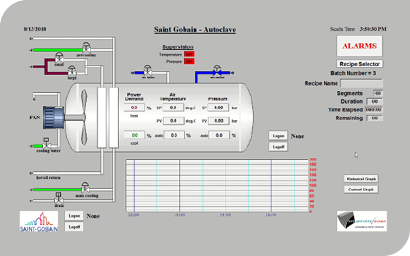The image size is (410, 256).
Task: Open the Current Graph
Action: 361,189
